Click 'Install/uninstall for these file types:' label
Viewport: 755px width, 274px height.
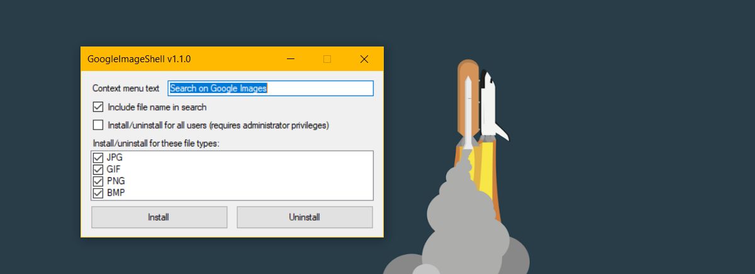tap(155, 143)
